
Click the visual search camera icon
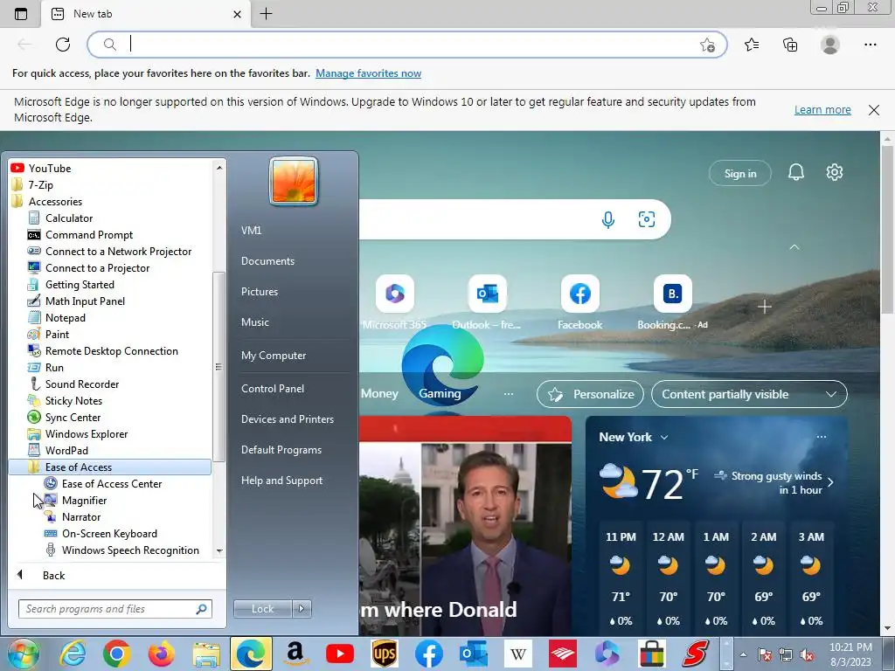[x=646, y=219]
